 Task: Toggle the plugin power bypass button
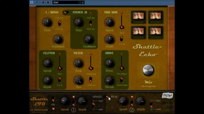coord(32,2)
